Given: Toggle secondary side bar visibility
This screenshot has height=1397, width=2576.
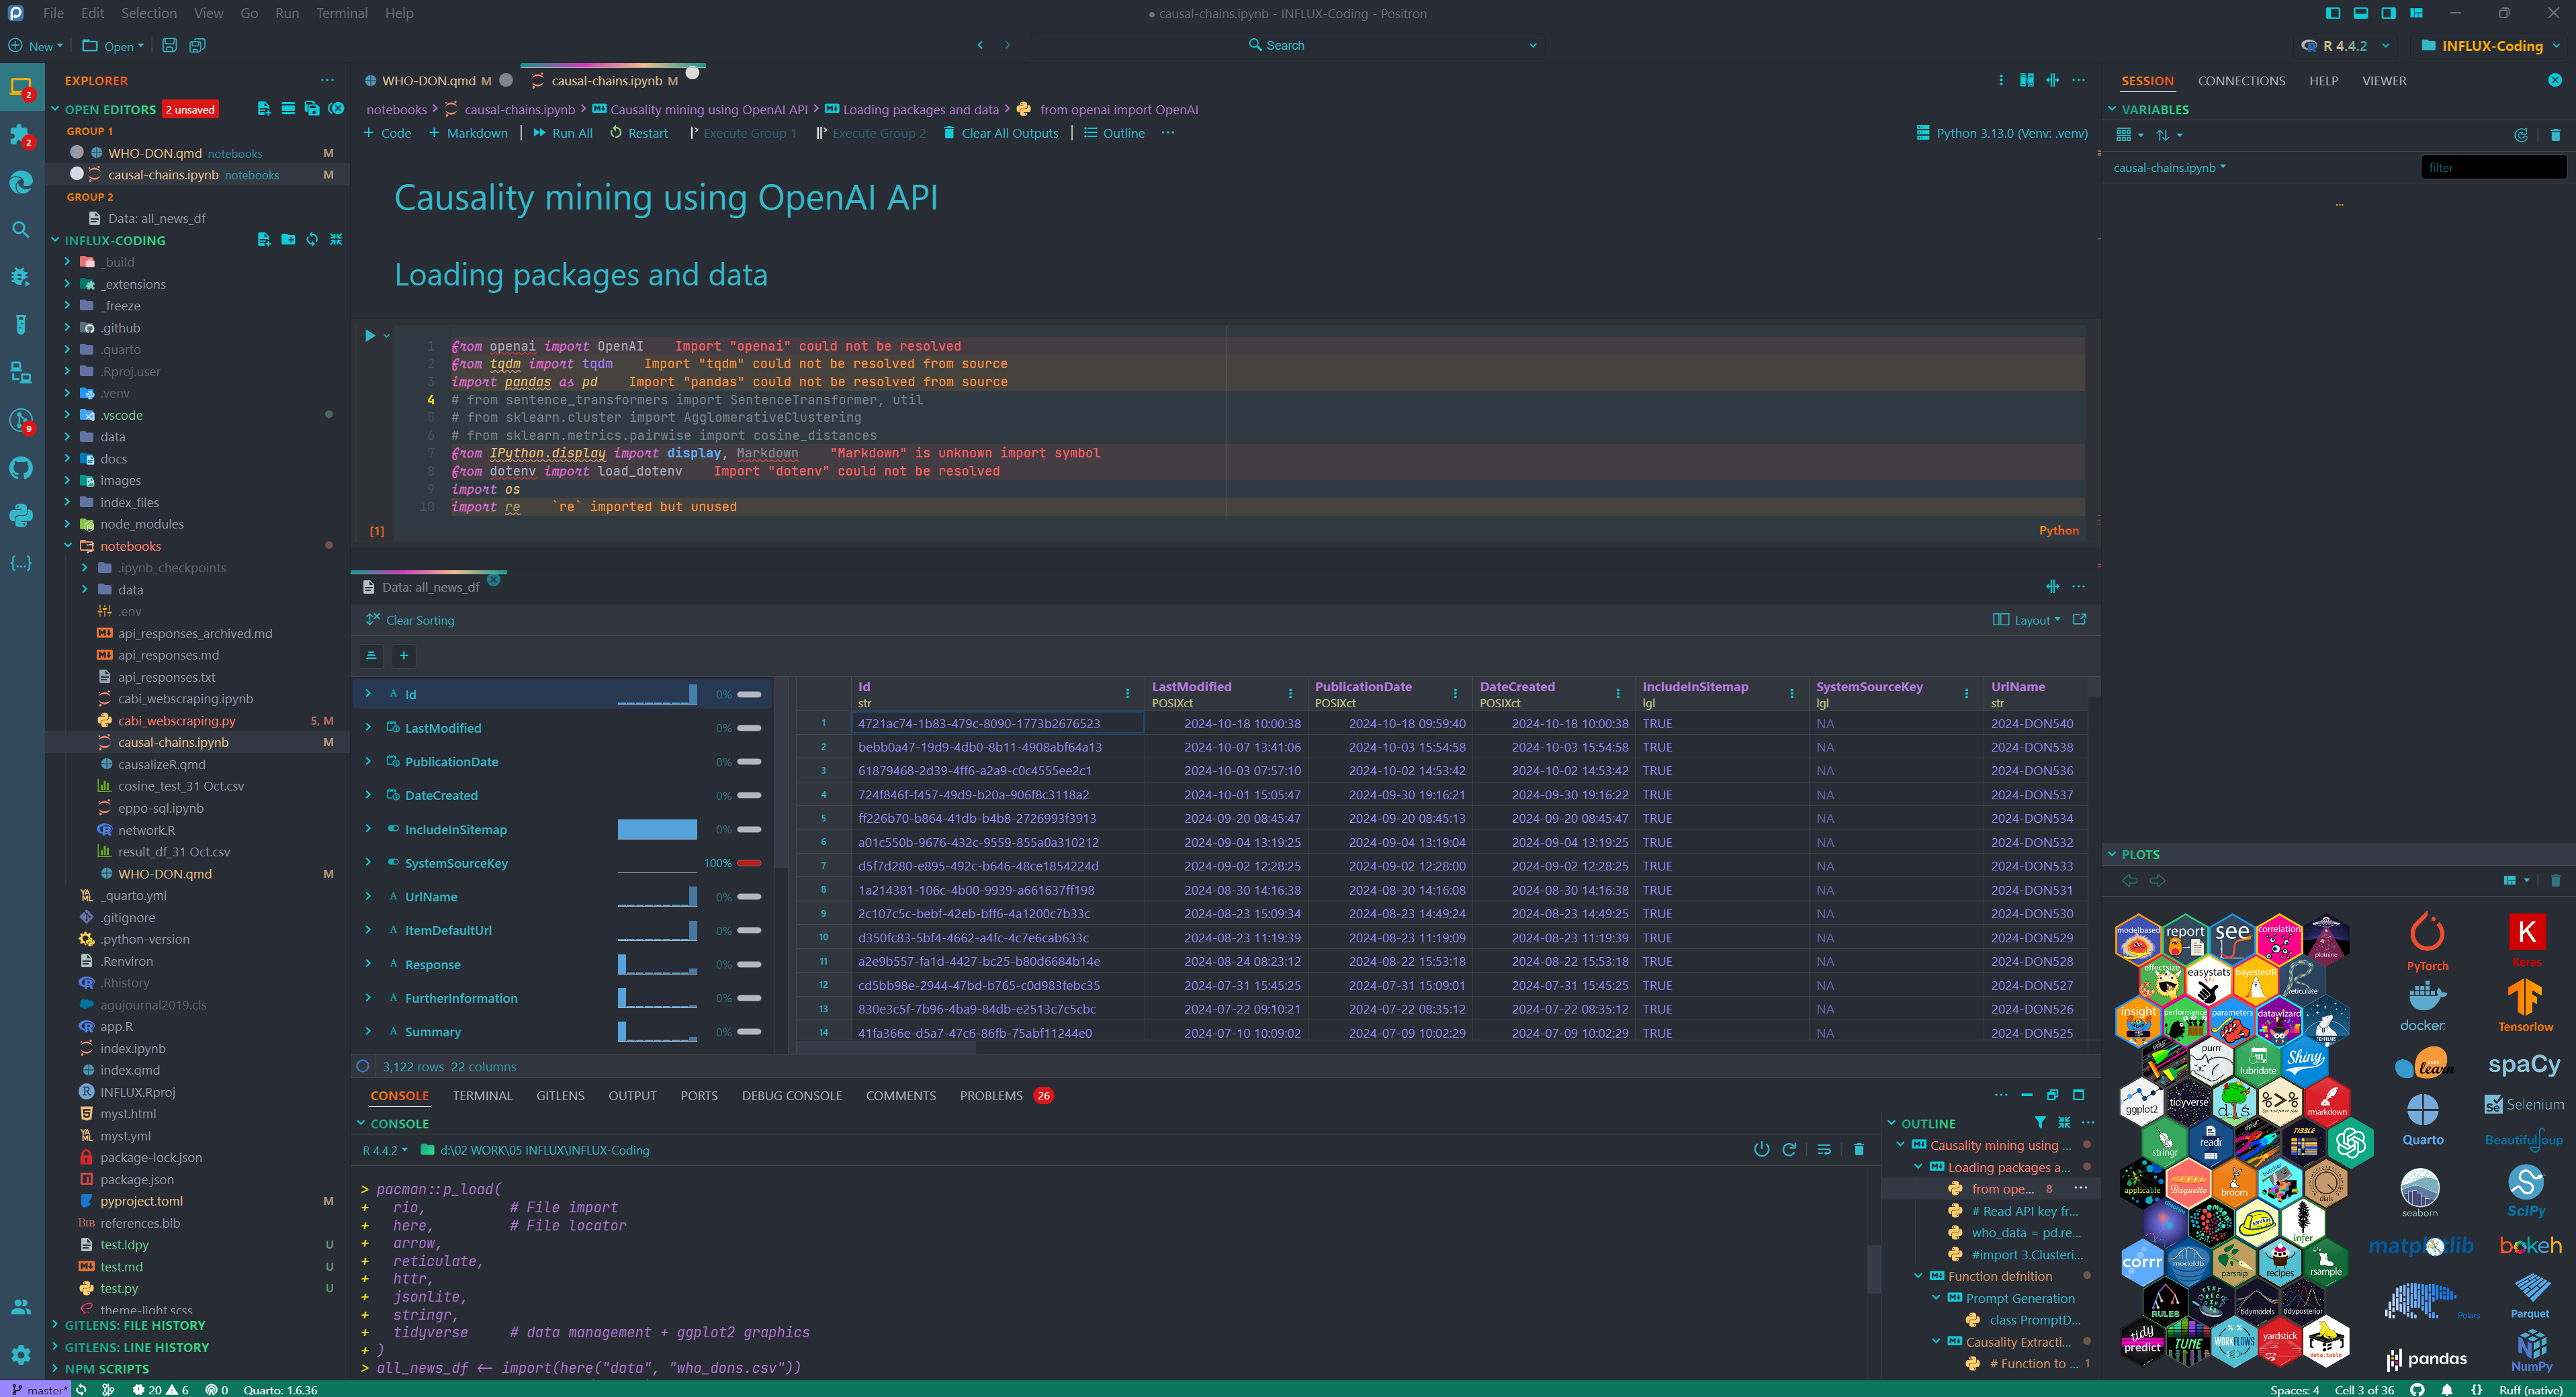Looking at the screenshot, I should (2388, 13).
